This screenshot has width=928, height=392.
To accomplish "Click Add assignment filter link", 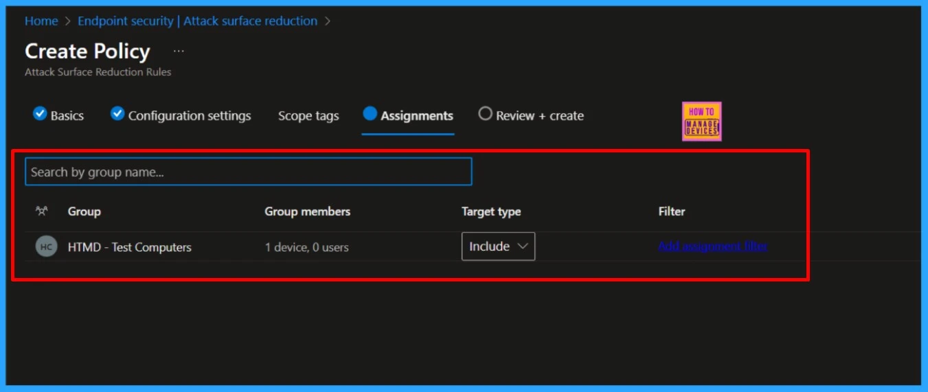I will point(712,246).
